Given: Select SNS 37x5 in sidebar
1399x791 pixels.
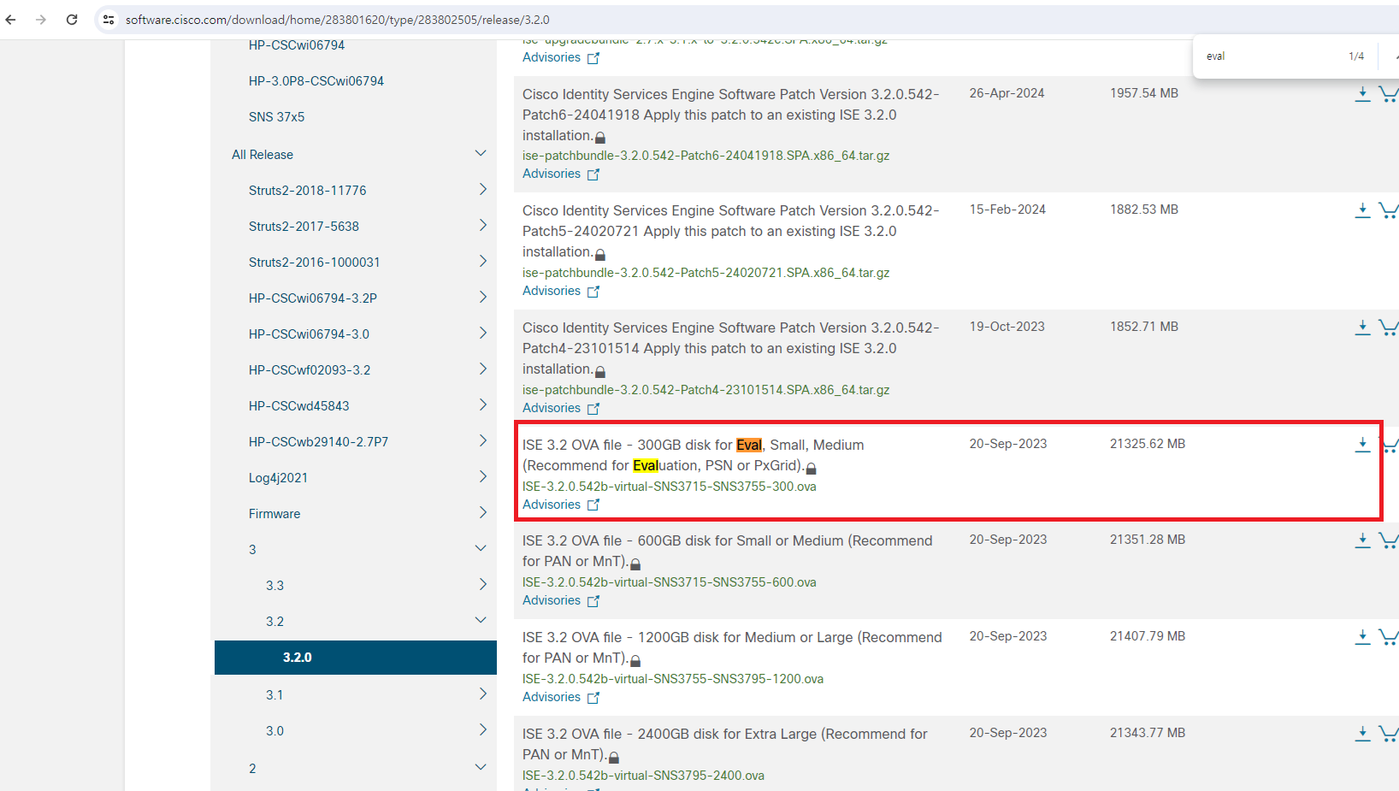Looking at the screenshot, I should [x=276, y=117].
